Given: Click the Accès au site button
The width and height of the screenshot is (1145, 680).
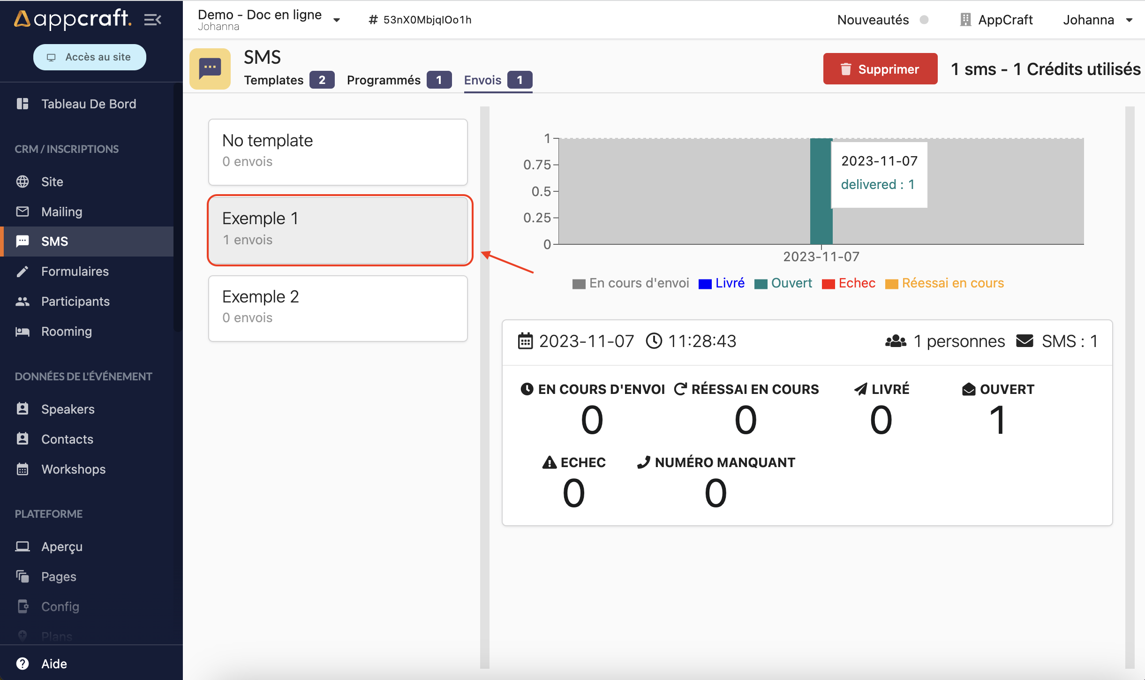Looking at the screenshot, I should [90, 57].
